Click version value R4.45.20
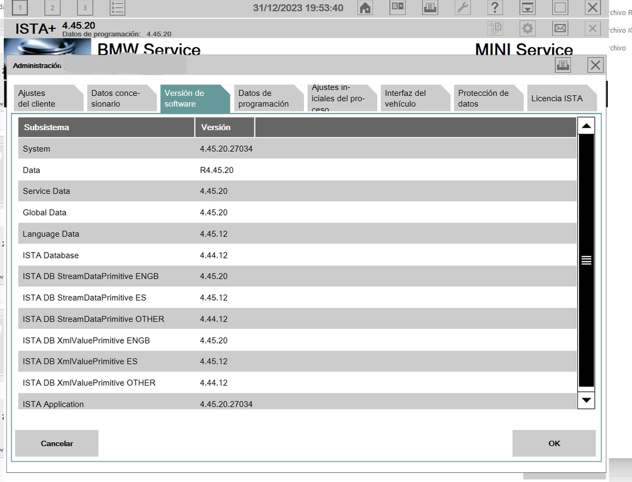The image size is (632, 482). pyautogui.click(x=217, y=171)
